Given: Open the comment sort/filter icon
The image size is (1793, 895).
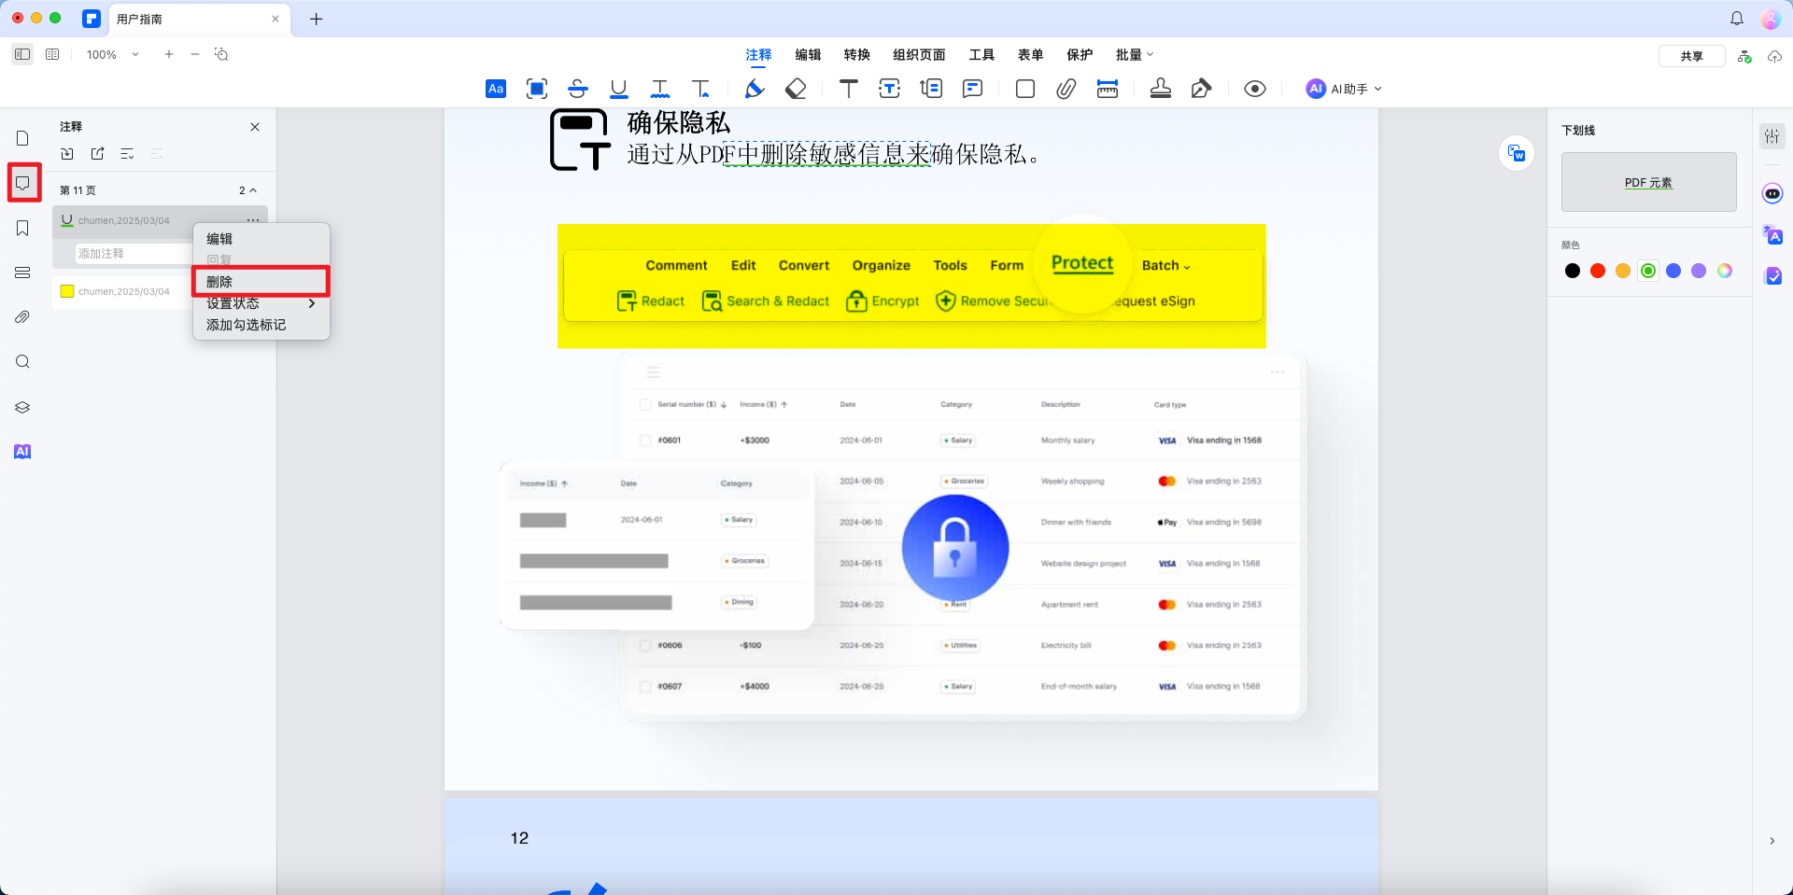Looking at the screenshot, I should pyautogui.click(x=127, y=154).
